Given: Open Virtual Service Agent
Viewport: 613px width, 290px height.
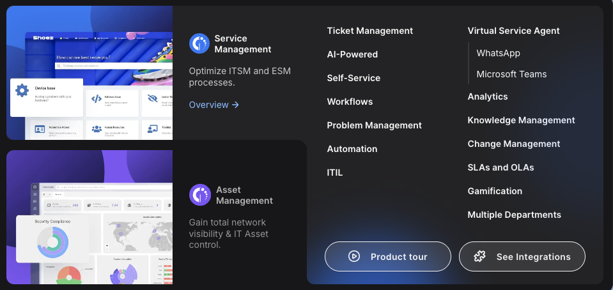Looking at the screenshot, I should (514, 31).
